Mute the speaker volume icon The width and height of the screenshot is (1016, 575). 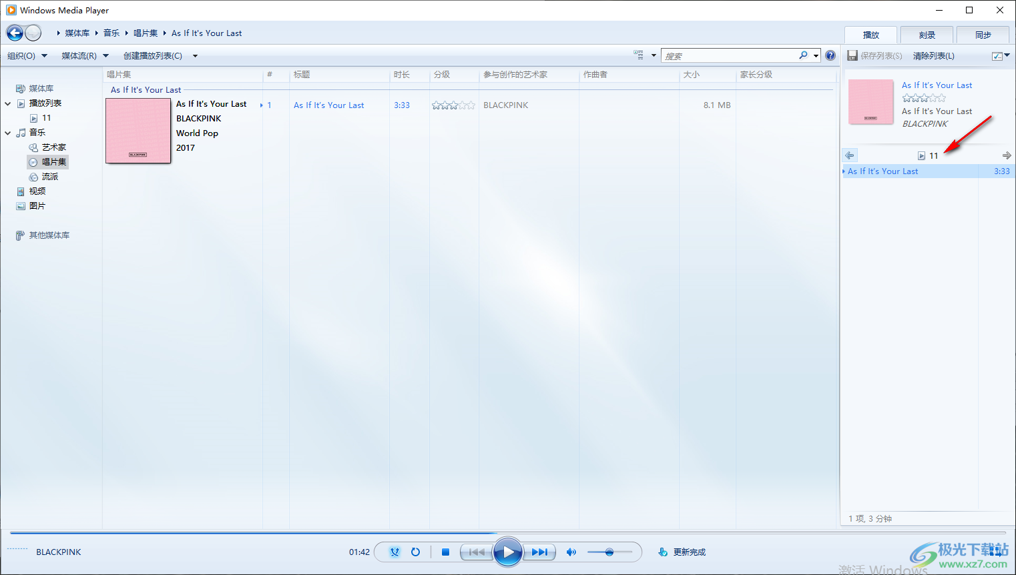[571, 552]
